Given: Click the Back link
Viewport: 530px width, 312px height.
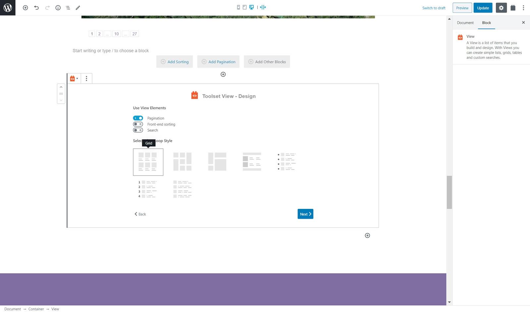Looking at the screenshot, I should tap(140, 214).
